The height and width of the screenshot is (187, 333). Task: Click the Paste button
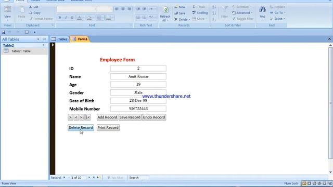(x=21, y=12)
